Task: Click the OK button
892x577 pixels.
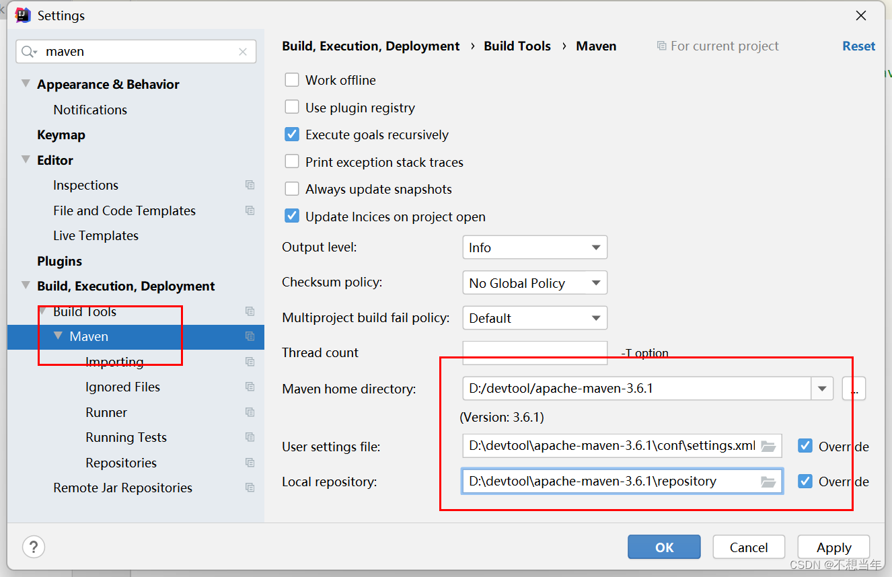Action: (664, 547)
